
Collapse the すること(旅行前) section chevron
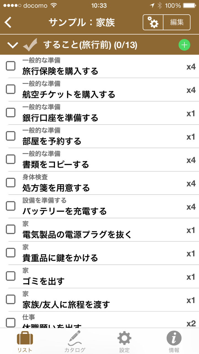[x=13, y=45]
